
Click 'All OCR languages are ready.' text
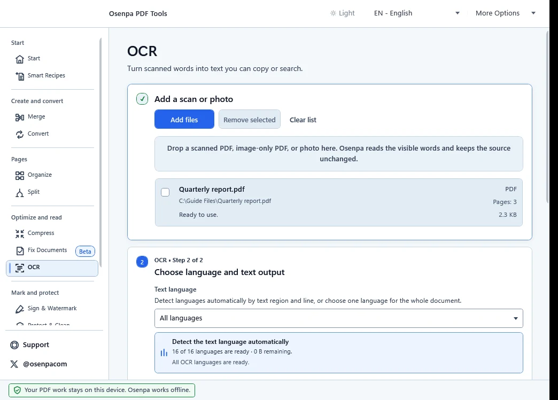(x=211, y=362)
